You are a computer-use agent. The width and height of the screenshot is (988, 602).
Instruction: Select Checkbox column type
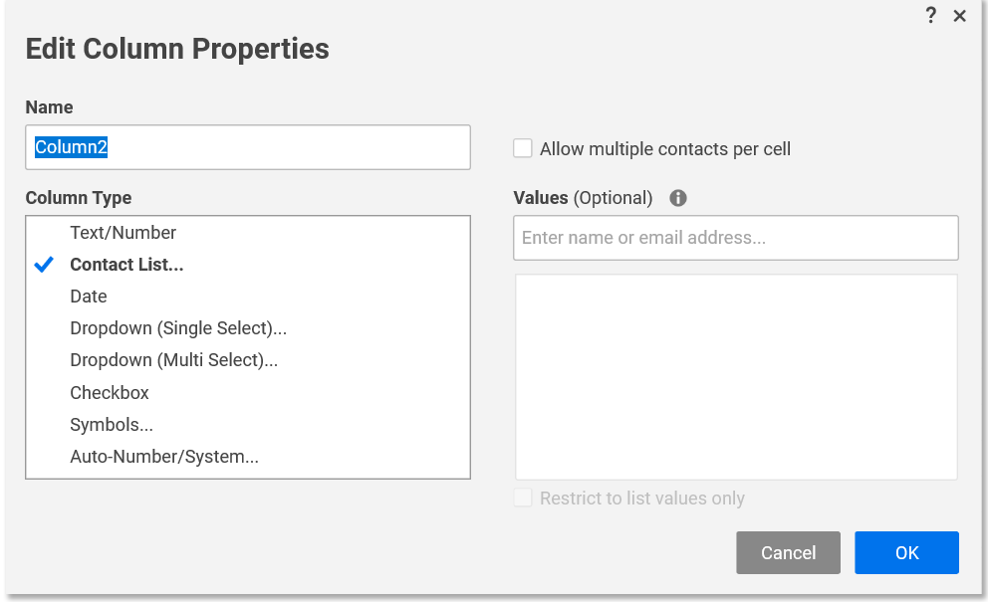tap(110, 393)
